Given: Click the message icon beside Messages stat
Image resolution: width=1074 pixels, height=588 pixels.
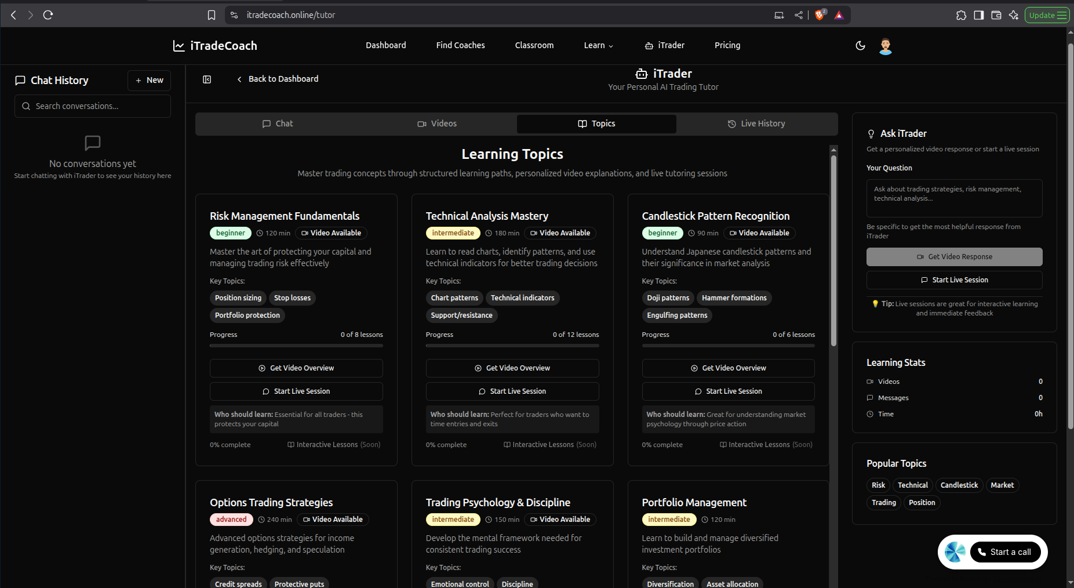Looking at the screenshot, I should [870, 398].
